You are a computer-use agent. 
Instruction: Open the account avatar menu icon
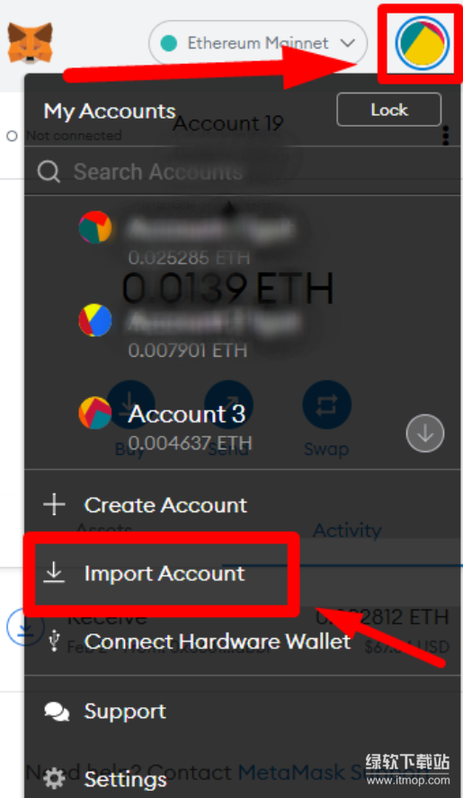pyautogui.click(x=423, y=43)
